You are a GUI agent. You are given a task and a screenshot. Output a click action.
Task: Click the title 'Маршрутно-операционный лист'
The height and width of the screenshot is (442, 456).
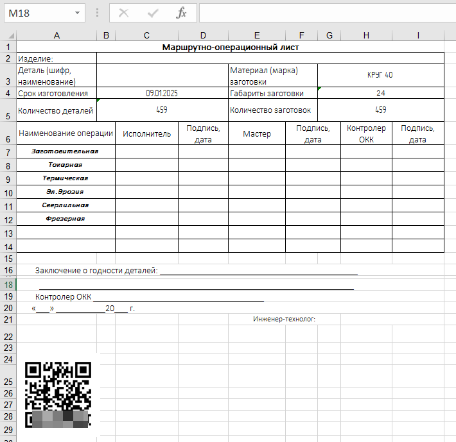click(231, 47)
